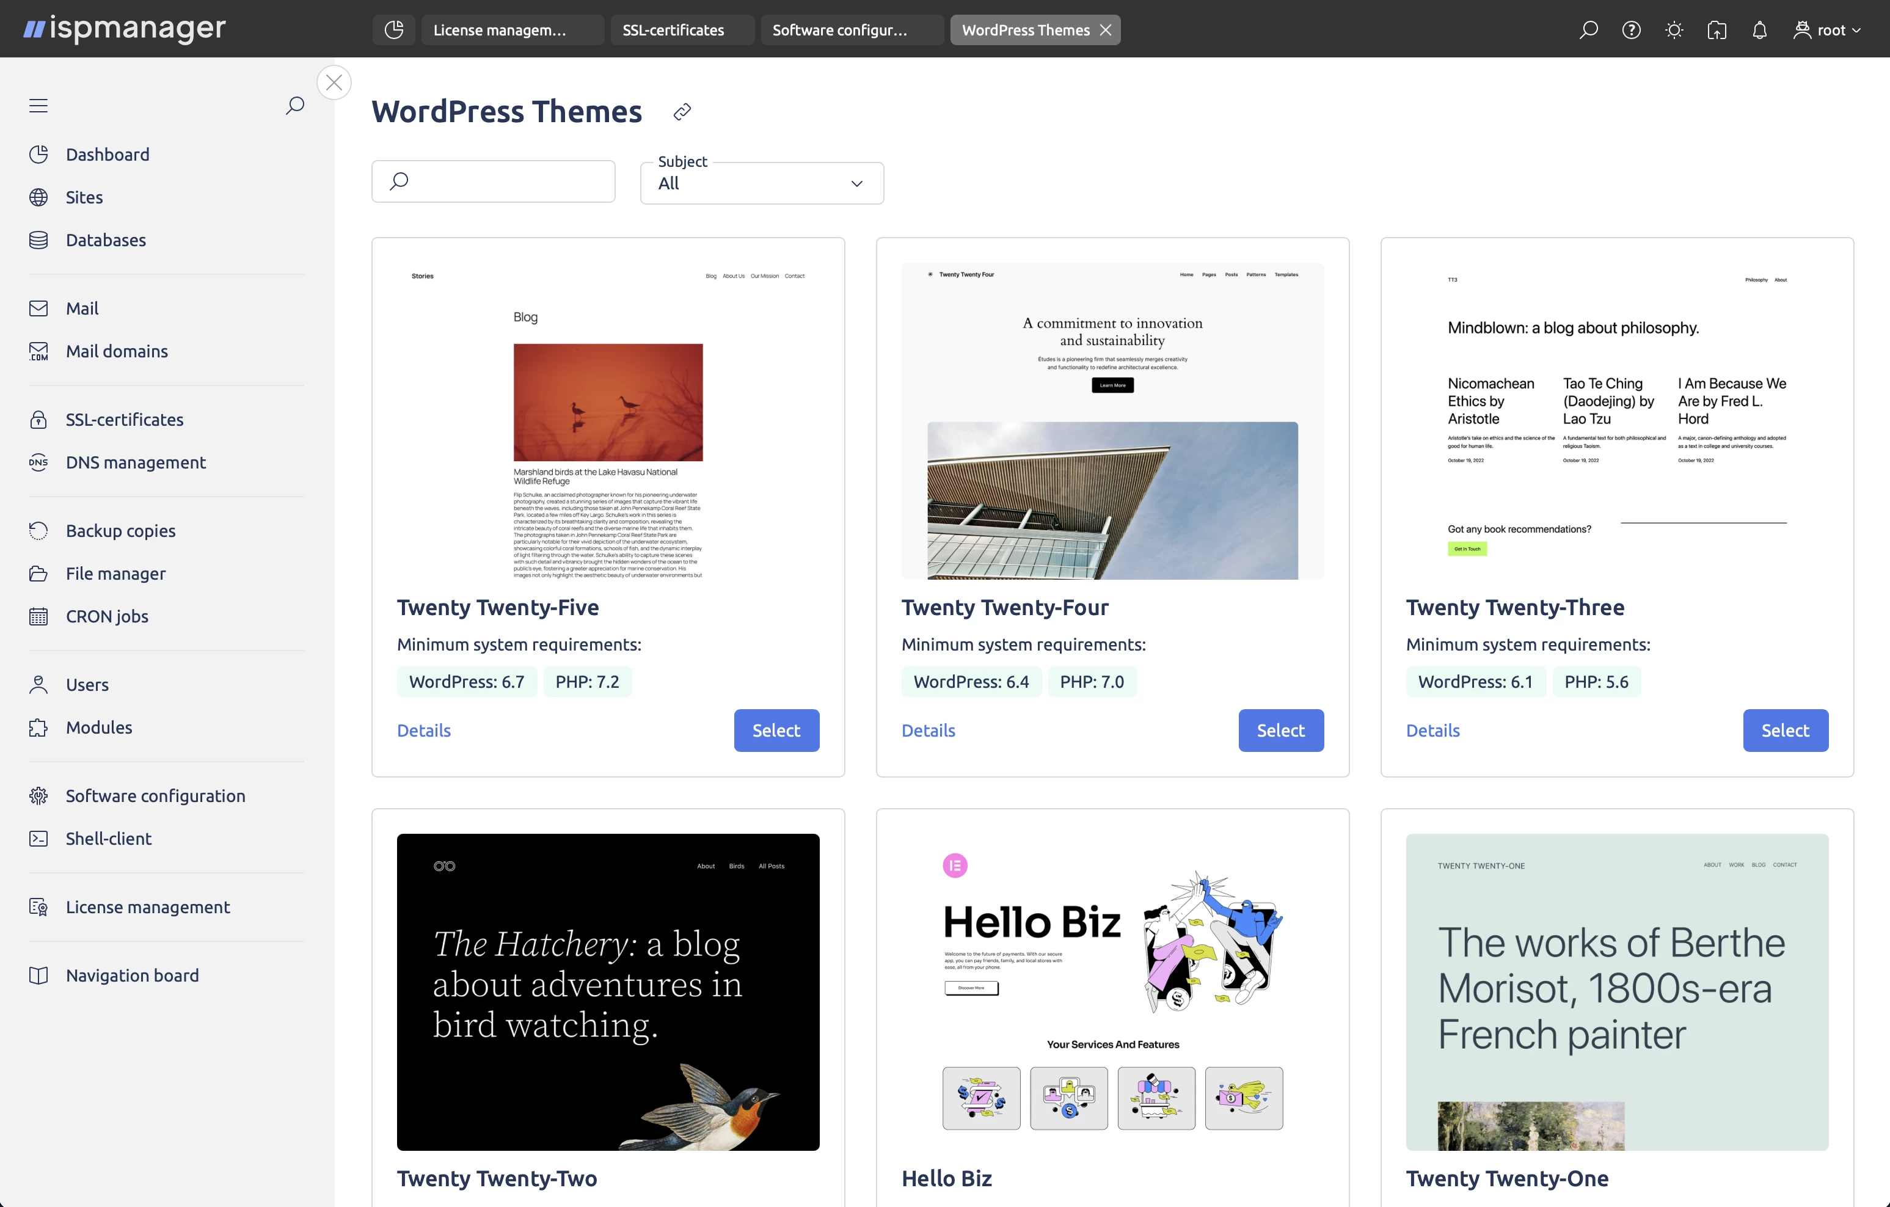This screenshot has height=1207, width=1890.
Task: Open the Mail domains icon
Action: (x=38, y=351)
